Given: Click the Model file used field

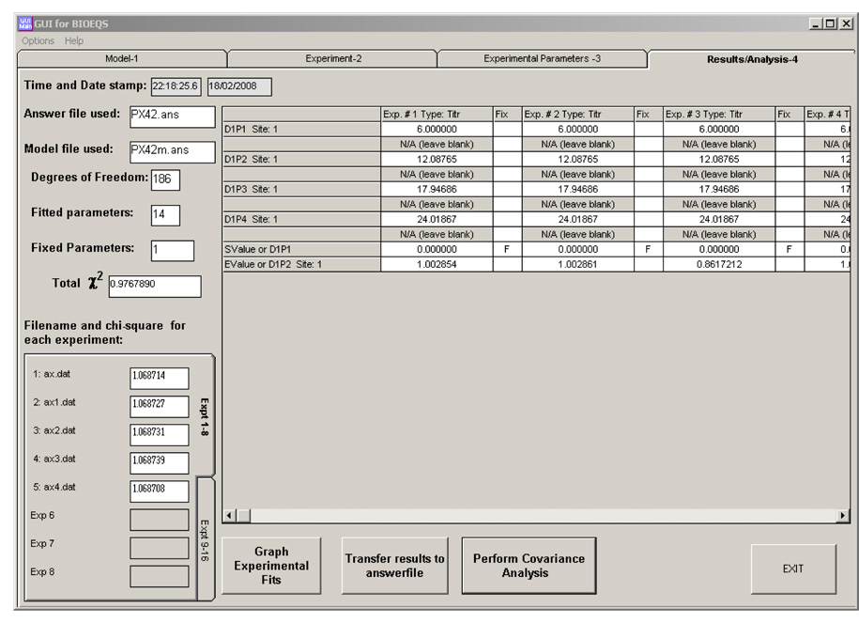Looking at the screenshot, I should 172,150.
